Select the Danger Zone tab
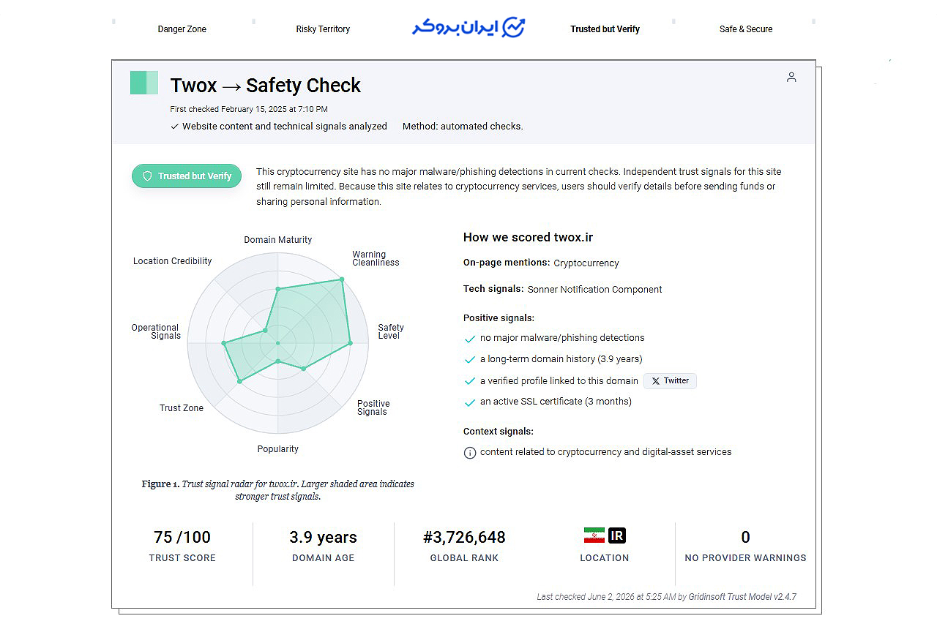The height and width of the screenshot is (624, 937). (x=182, y=29)
